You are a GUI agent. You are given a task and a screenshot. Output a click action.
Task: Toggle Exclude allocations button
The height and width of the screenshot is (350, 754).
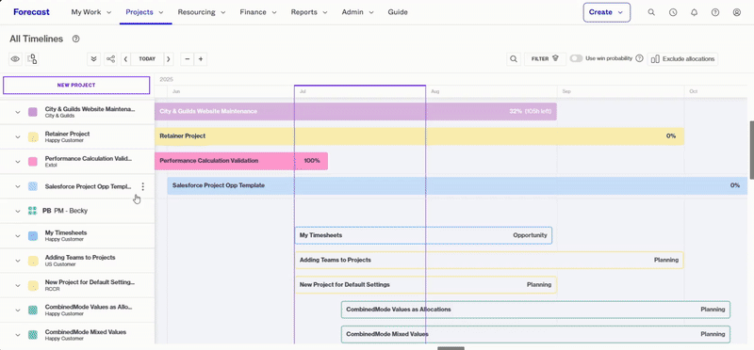682,59
